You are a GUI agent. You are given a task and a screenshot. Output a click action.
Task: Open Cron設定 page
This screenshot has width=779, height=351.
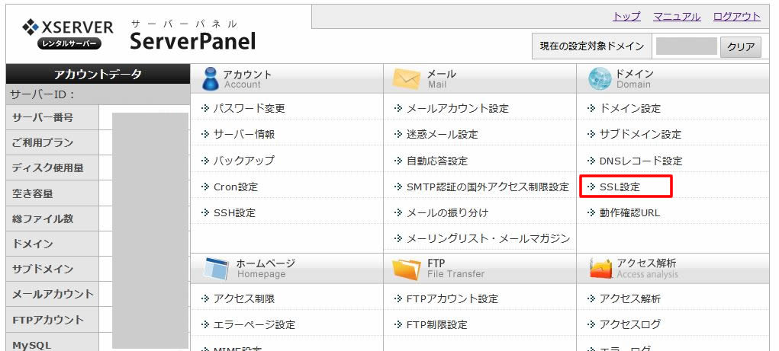click(236, 187)
